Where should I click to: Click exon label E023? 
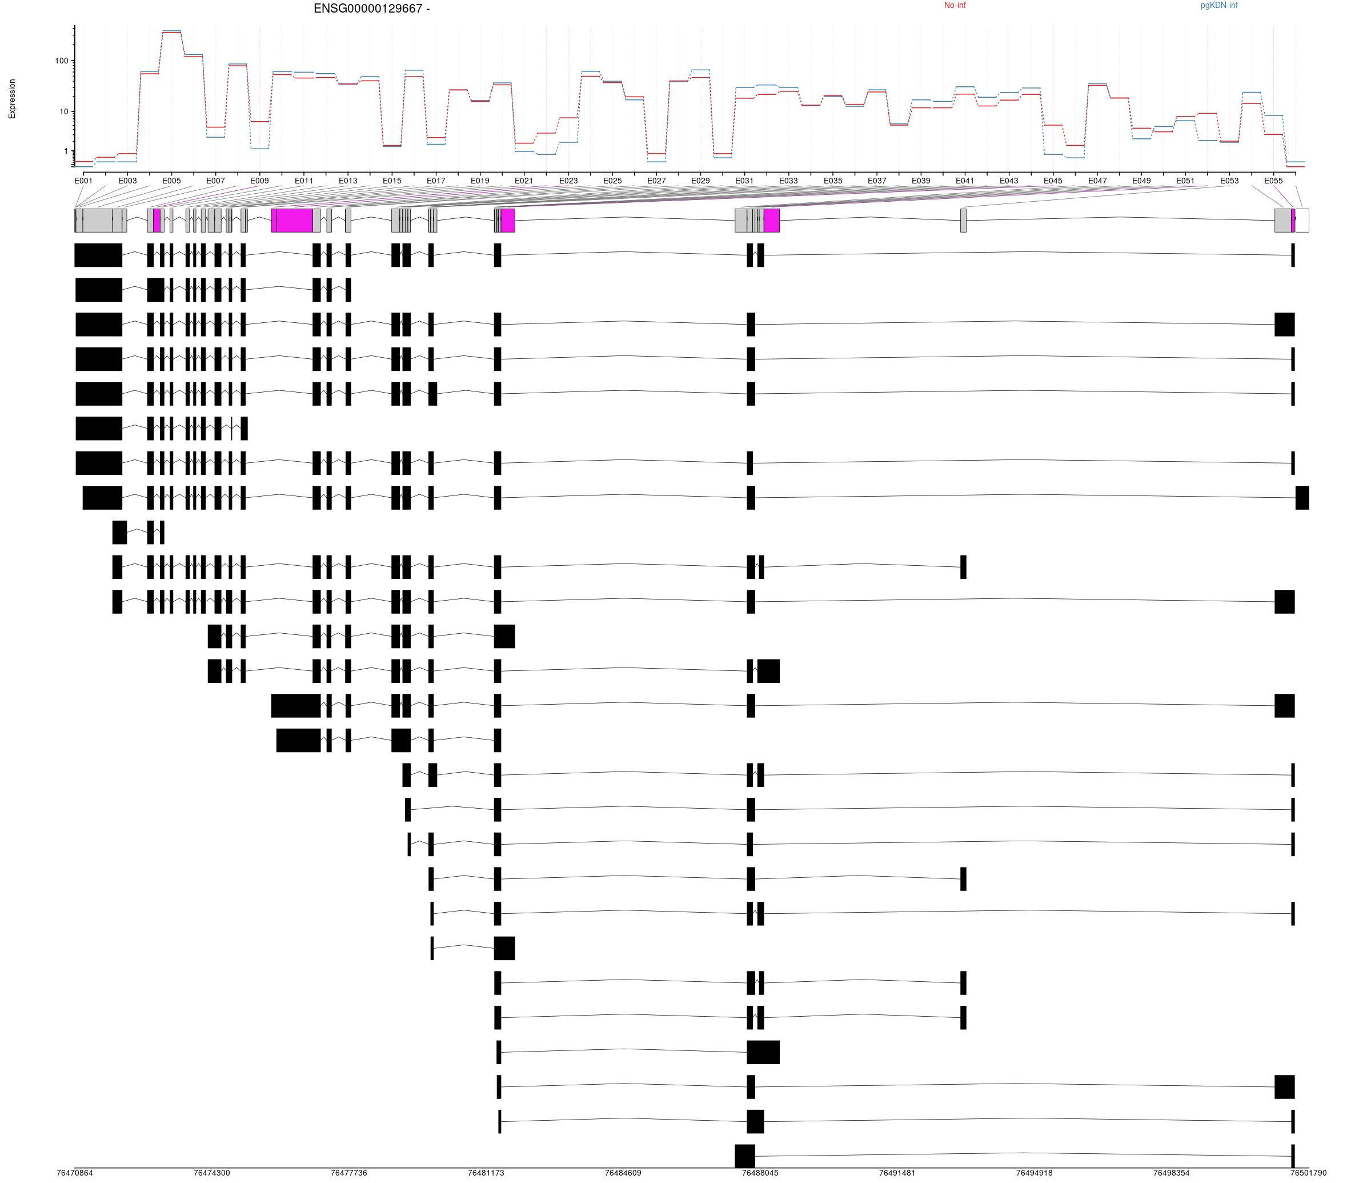(568, 181)
